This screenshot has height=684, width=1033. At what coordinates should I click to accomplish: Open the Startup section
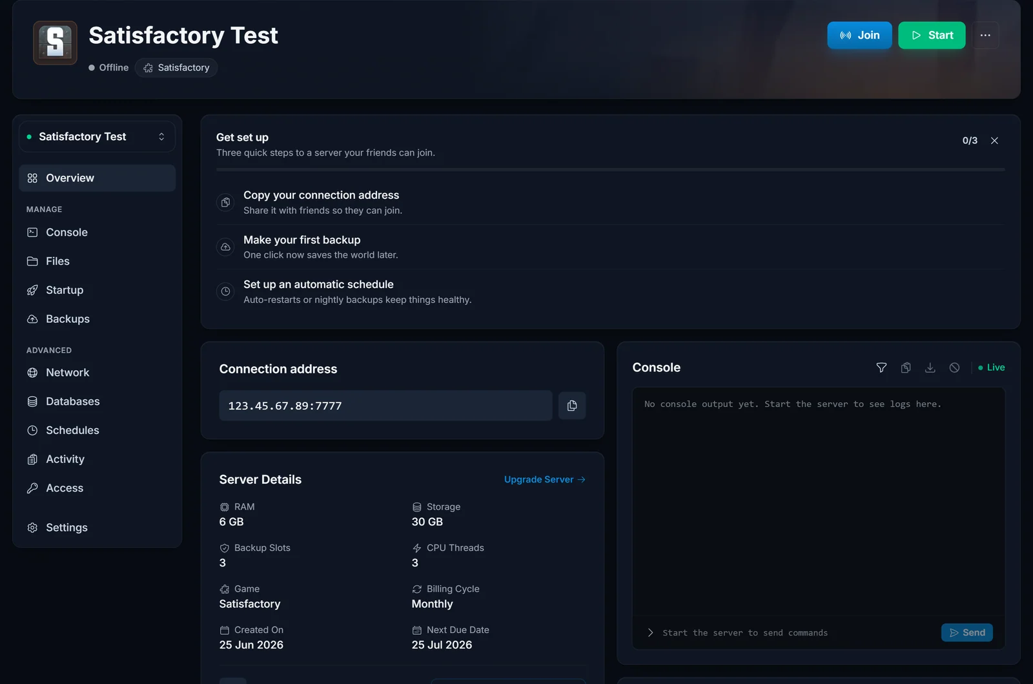[97, 290]
